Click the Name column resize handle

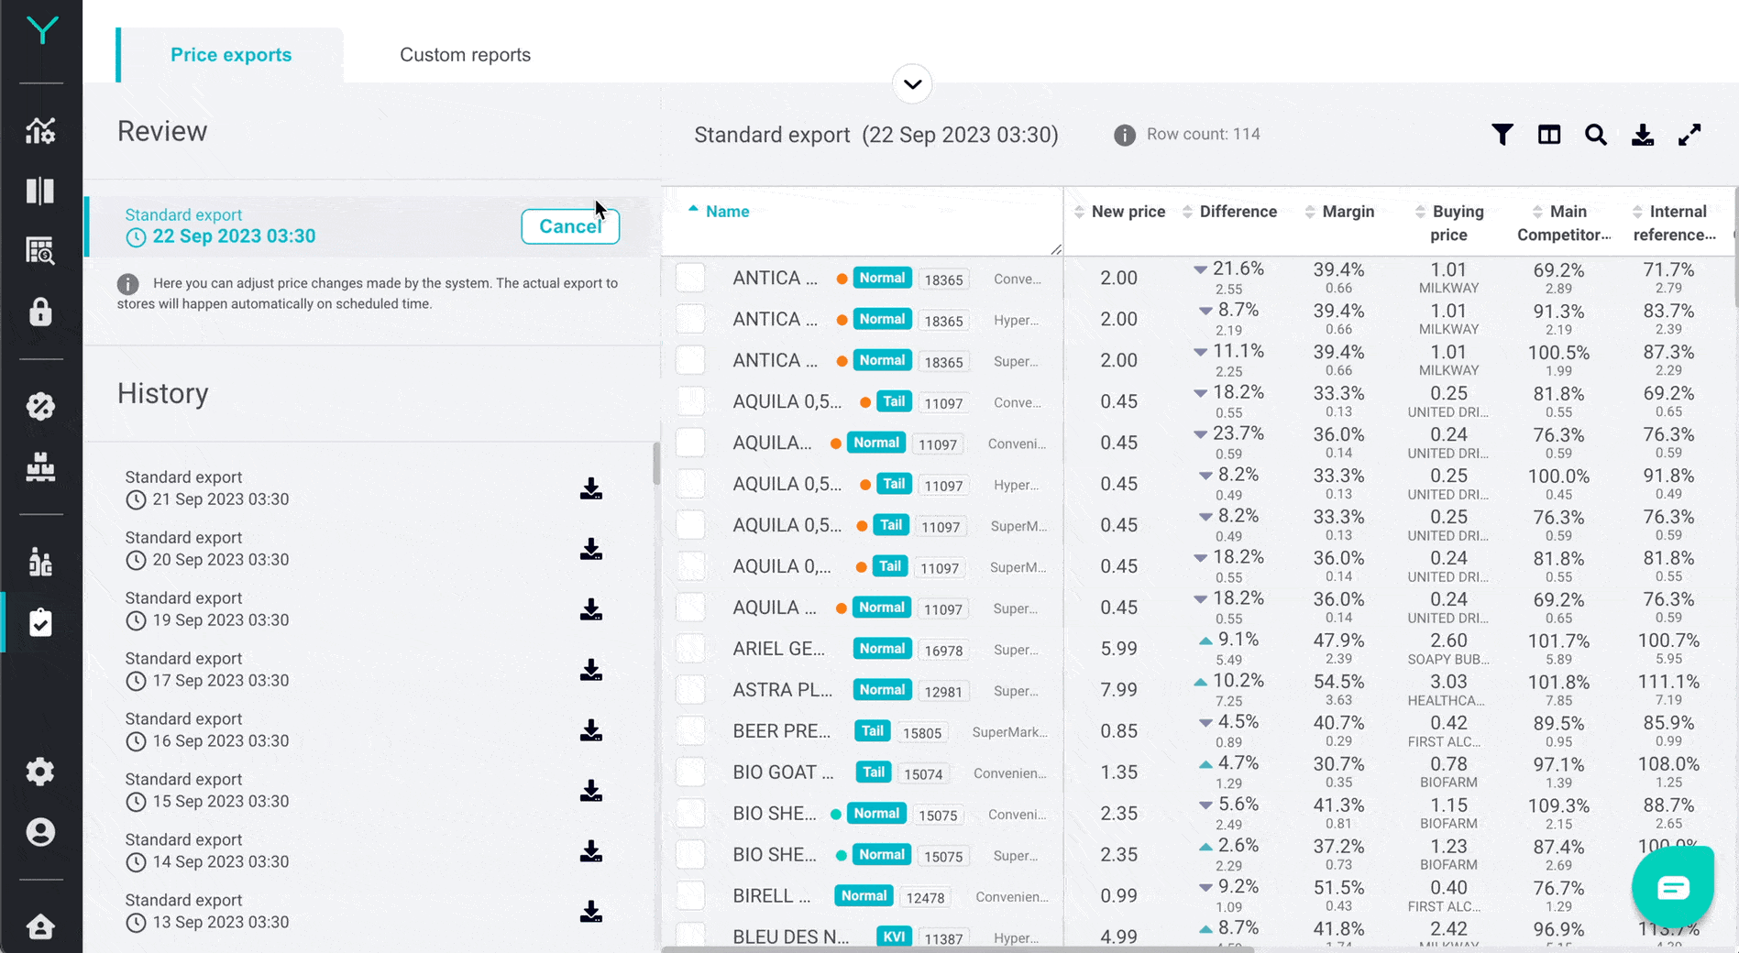(1056, 249)
